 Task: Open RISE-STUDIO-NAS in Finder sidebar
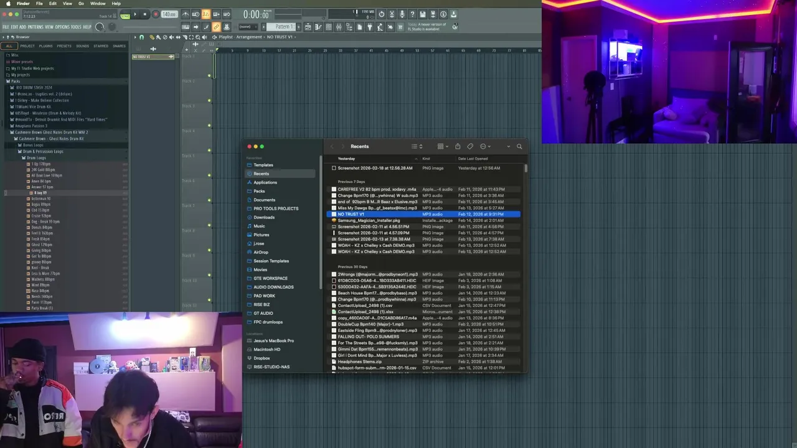(x=271, y=366)
